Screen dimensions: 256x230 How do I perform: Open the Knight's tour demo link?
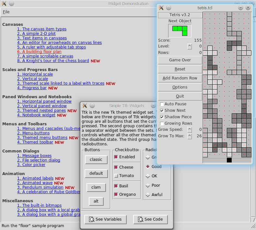pyautogui.click(x=53, y=61)
